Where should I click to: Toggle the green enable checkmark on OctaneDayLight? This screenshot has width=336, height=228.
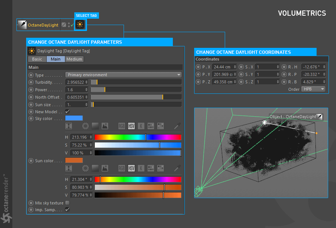pyautogui.click(x=72, y=25)
